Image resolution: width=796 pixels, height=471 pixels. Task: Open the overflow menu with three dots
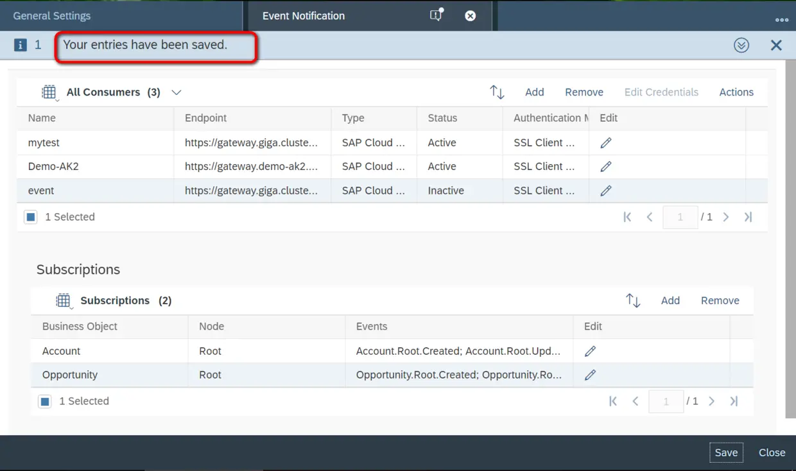782,20
